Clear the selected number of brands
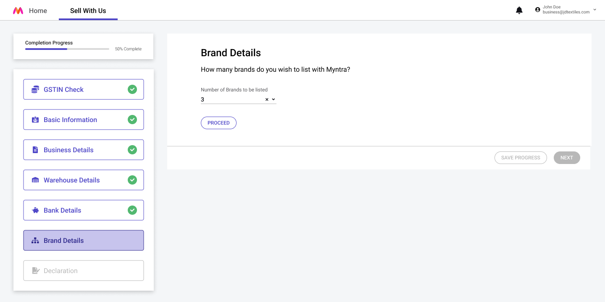The height and width of the screenshot is (302, 605). coord(267,99)
